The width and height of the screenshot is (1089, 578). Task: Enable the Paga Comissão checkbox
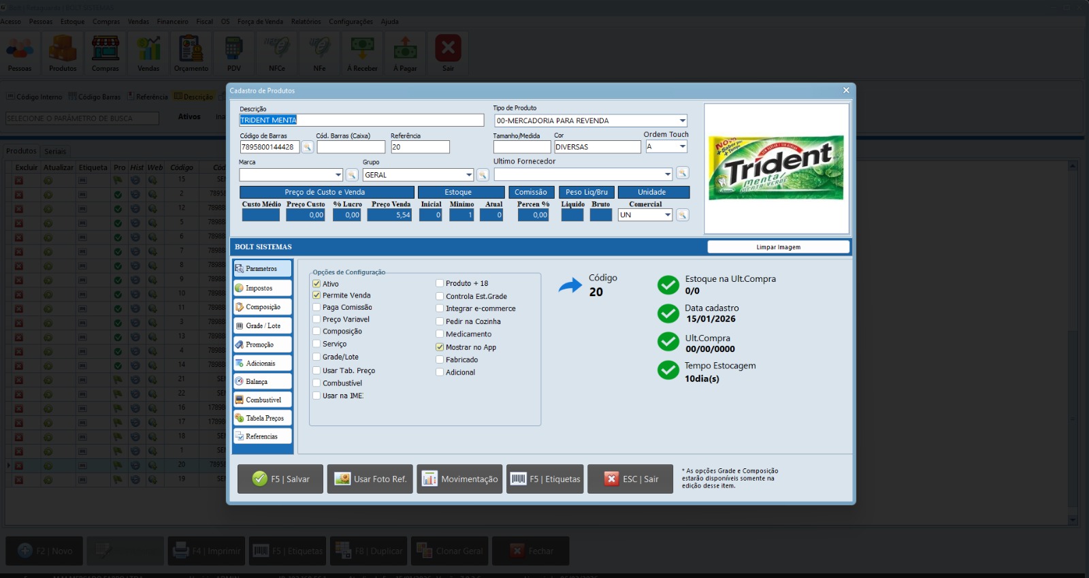coord(316,308)
